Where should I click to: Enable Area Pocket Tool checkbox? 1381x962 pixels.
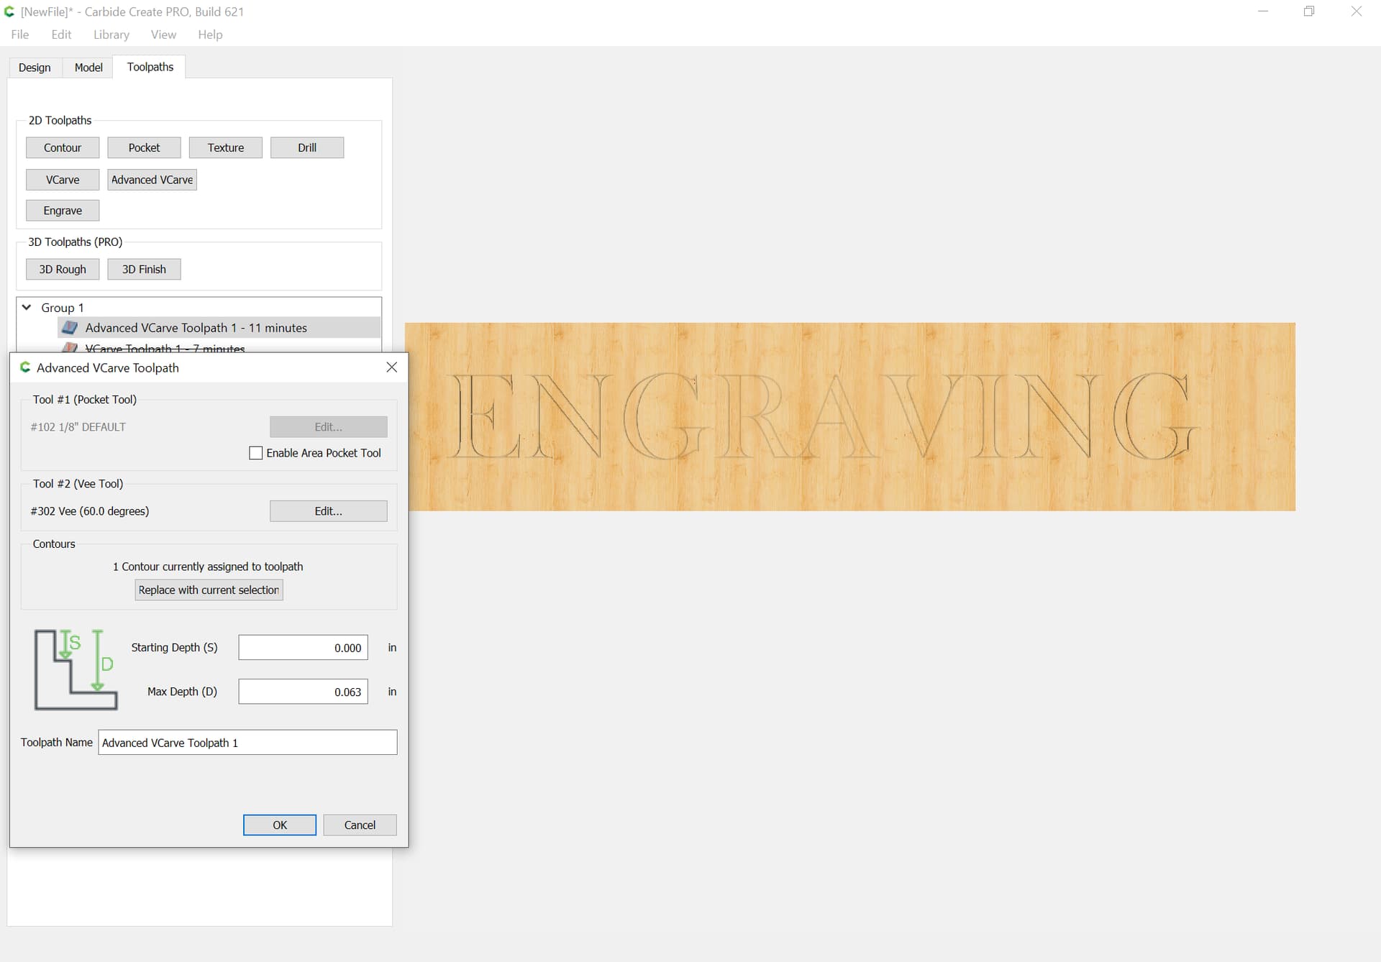point(255,453)
